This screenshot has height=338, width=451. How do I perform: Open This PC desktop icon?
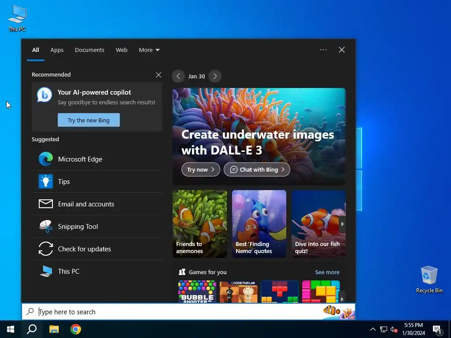(17, 18)
